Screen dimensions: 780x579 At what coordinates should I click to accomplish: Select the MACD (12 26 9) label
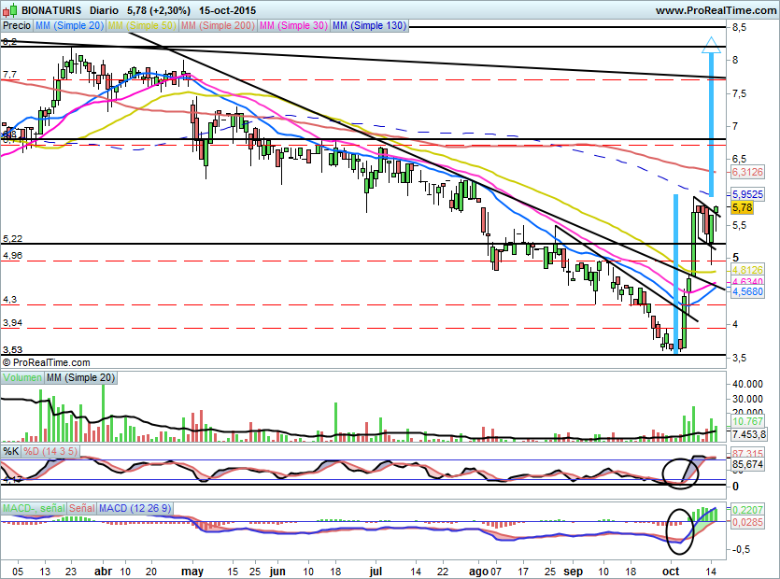tap(135, 508)
